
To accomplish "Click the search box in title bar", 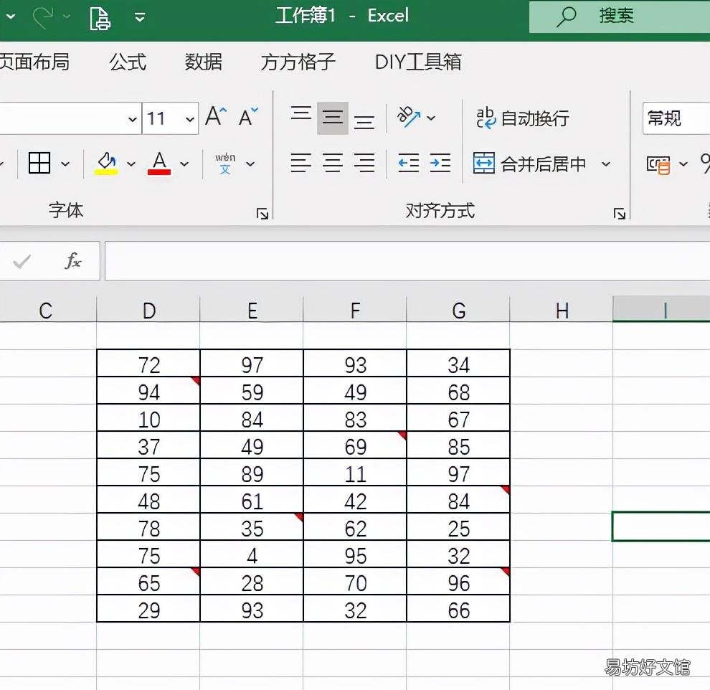I will point(620,16).
